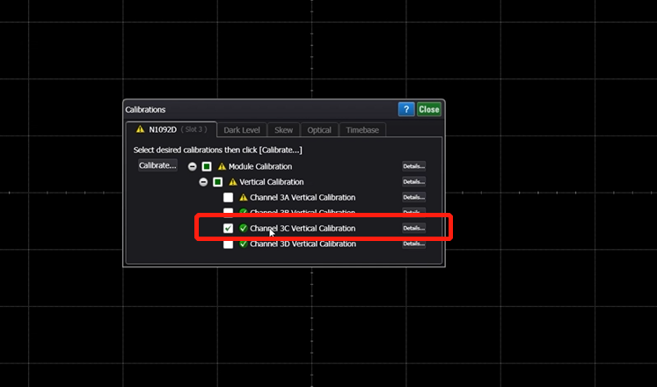Select the Vertical Calibration label

coord(272,182)
